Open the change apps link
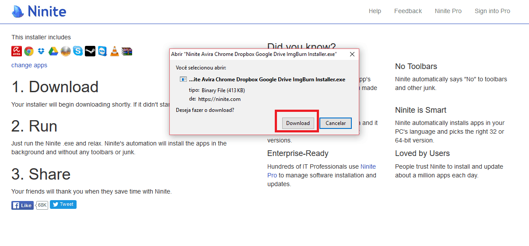Image resolution: width=529 pixels, height=246 pixels. pyautogui.click(x=29, y=65)
